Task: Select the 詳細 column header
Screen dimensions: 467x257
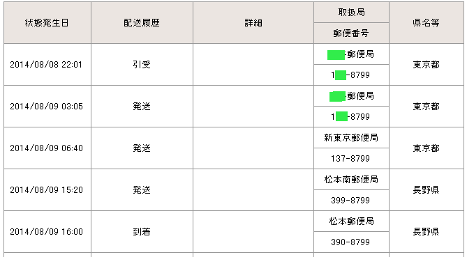Action: pyautogui.click(x=253, y=22)
